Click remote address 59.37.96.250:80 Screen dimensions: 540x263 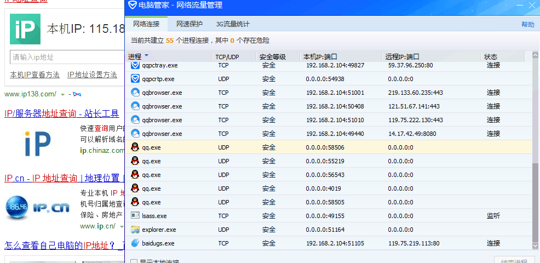410,65
